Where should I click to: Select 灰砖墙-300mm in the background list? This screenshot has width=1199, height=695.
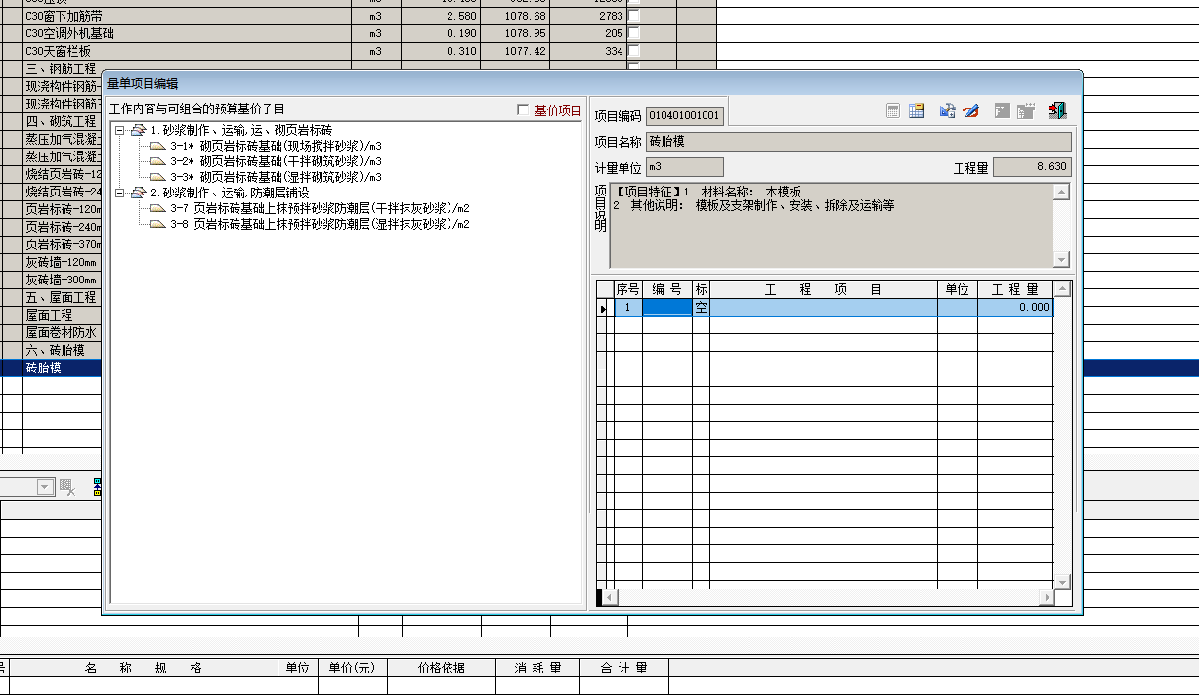coord(61,280)
